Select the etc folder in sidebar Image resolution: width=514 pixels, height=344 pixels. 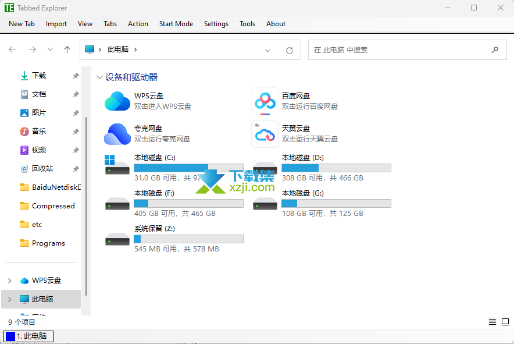(x=31, y=225)
